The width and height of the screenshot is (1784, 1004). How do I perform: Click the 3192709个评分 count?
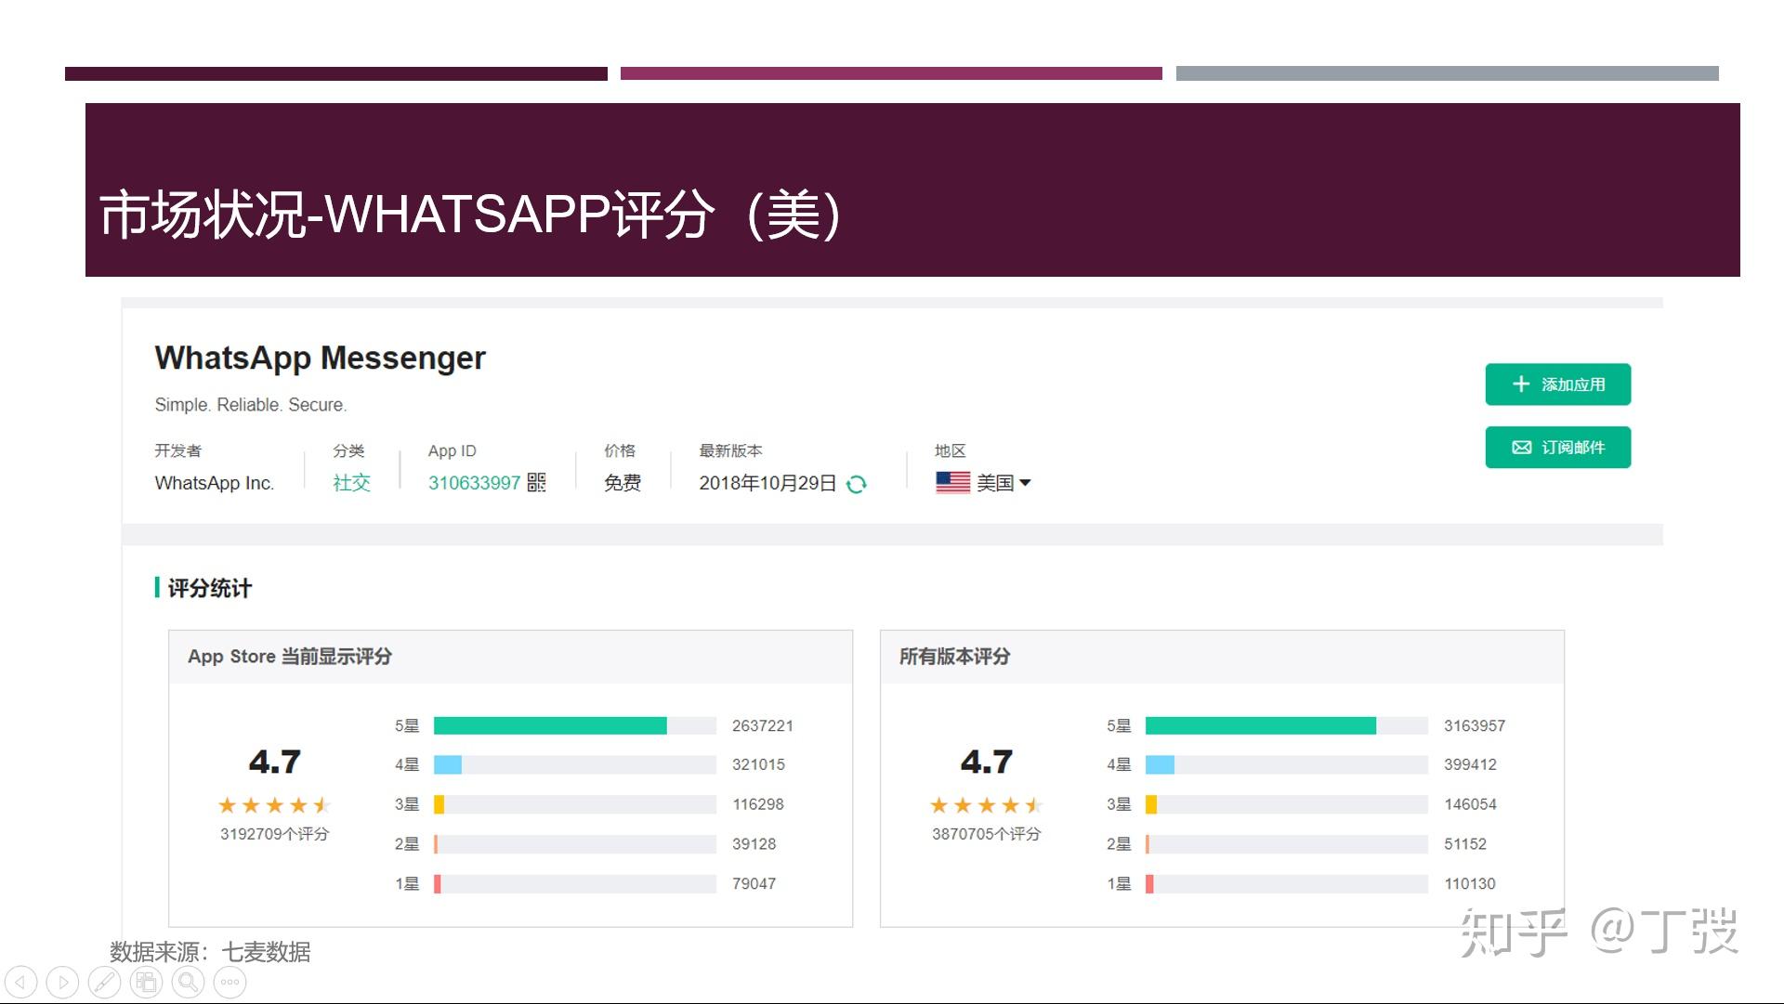tap(274, 834)
